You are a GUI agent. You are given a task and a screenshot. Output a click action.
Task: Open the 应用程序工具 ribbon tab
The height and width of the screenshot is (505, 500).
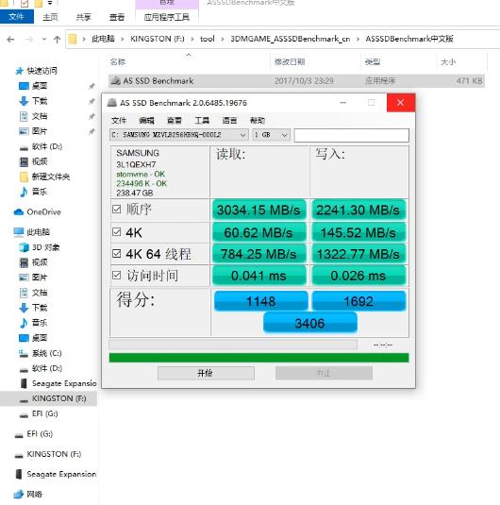point(166,17)
